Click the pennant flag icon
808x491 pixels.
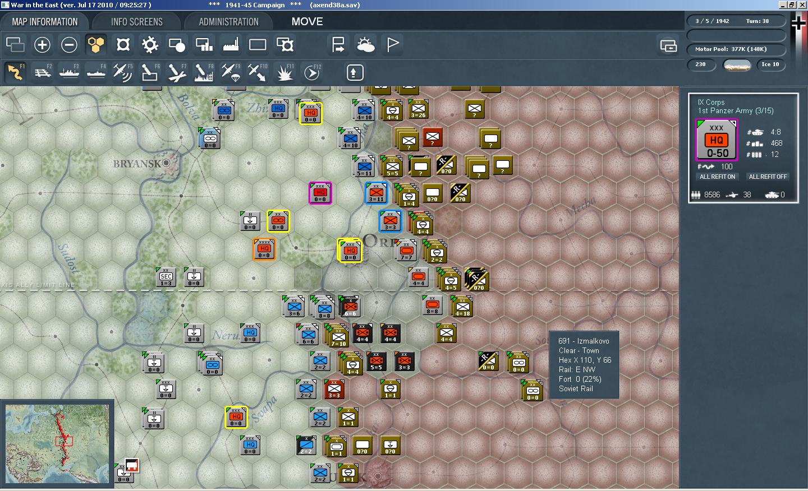coord(392,44)
